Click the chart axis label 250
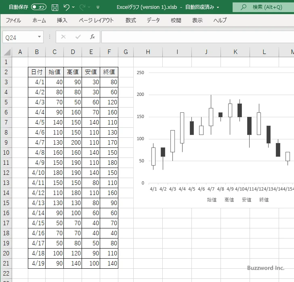Screen dimensions: 294x282 pyautogui.click(x=140, y=73)
